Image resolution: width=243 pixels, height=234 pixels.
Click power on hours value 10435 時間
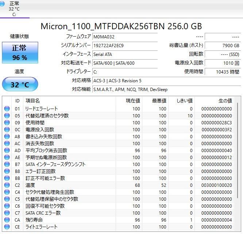point(223,72)
